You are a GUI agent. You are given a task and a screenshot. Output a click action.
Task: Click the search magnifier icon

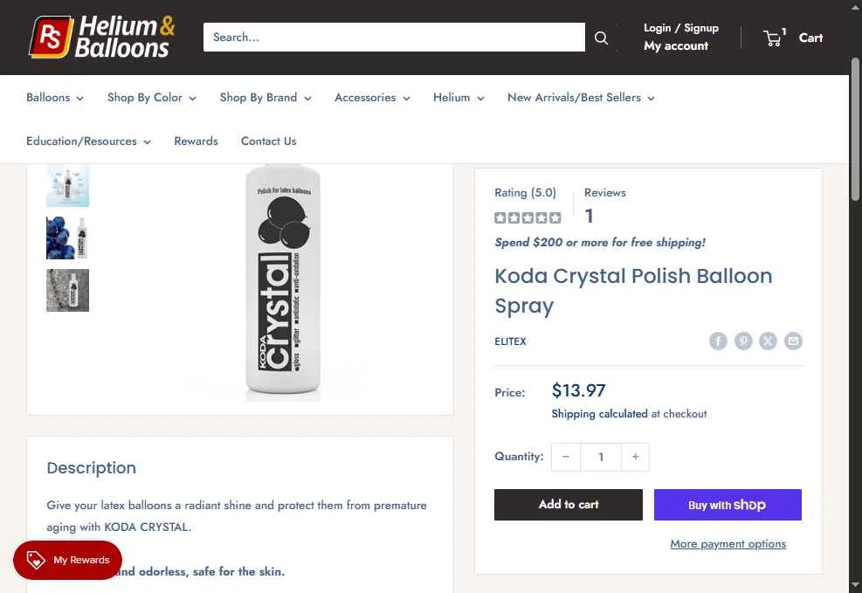pyautogui.click(x=601, y=38)
